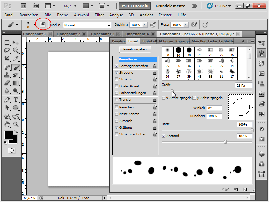Select the Ellipse shape tool
Screen dimensions: 269x202
[16, 107]
